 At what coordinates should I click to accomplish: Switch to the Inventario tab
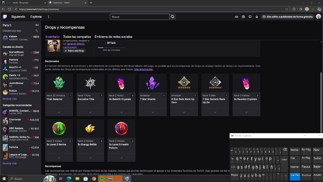coord(52,37)
